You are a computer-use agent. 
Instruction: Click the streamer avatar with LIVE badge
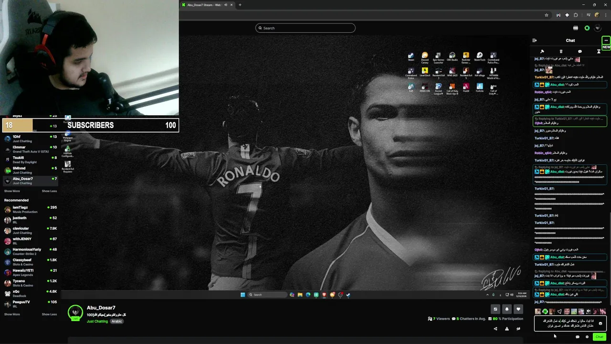point(75,313)
